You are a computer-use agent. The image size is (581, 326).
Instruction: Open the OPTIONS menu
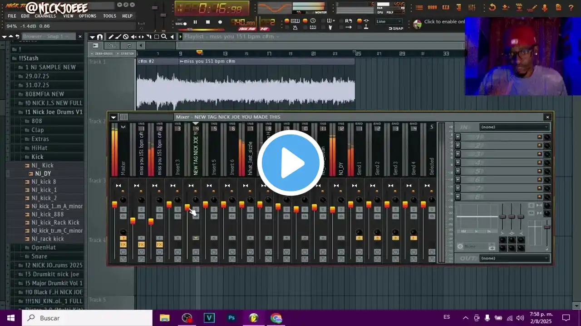87,16
